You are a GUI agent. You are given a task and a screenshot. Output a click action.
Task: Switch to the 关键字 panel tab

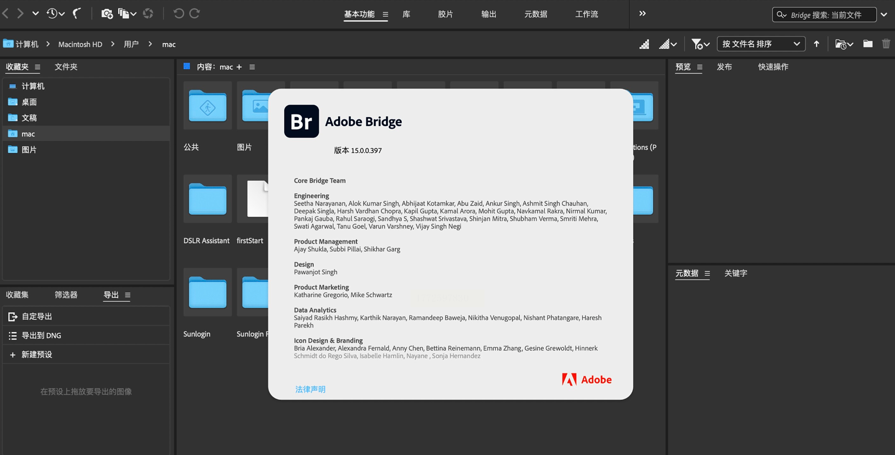pyautogui.click(x=736, y=273)
